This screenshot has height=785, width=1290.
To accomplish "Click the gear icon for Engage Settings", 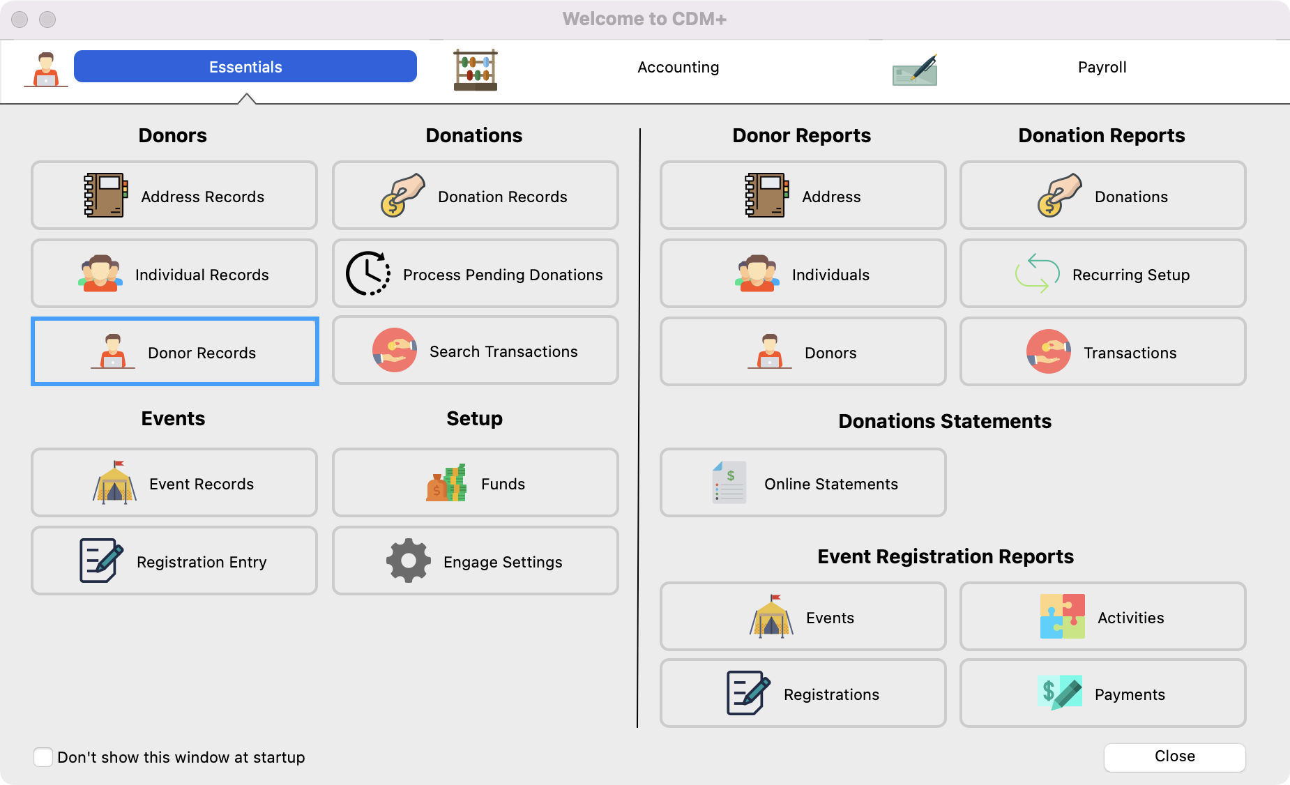I will (x=408, y=561).
